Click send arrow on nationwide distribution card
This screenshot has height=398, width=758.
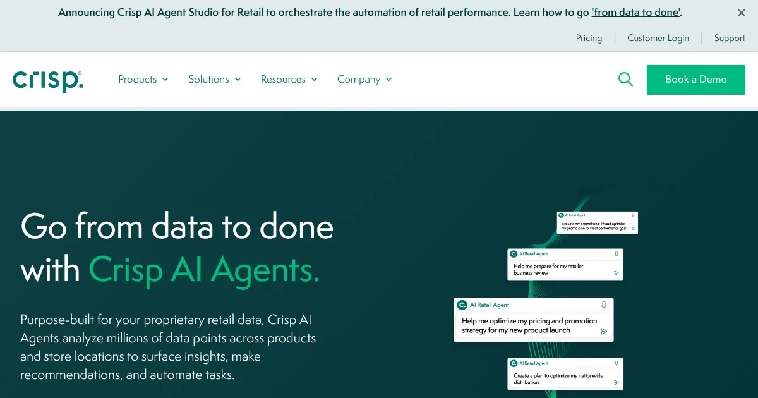click(x=617, y=383)
